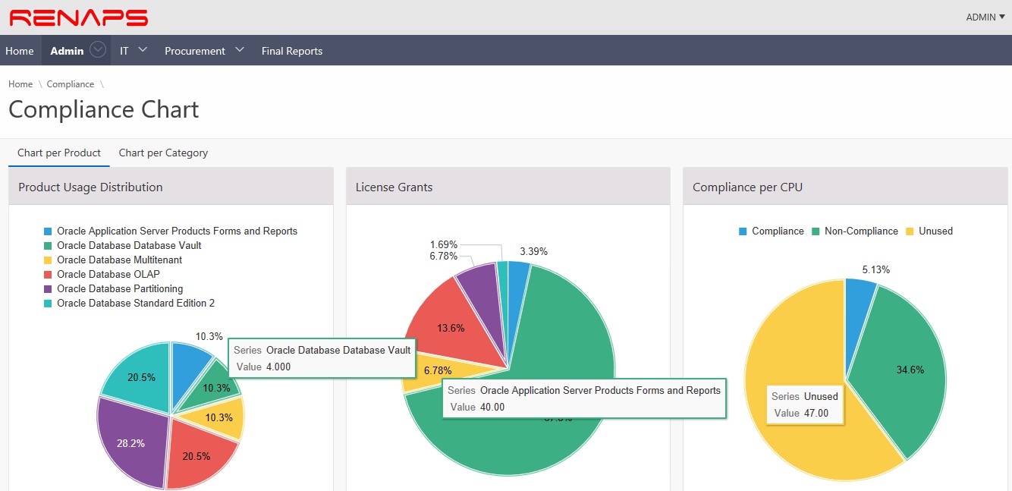Open the Procurement menu item
The height and width of the screenshot is (491, 1012).
tap(195, 51)
